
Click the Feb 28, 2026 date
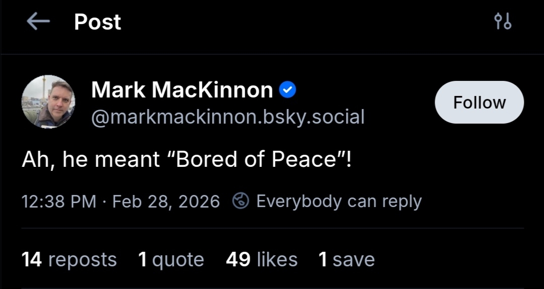pyautogui.click(x=166, y=202)
